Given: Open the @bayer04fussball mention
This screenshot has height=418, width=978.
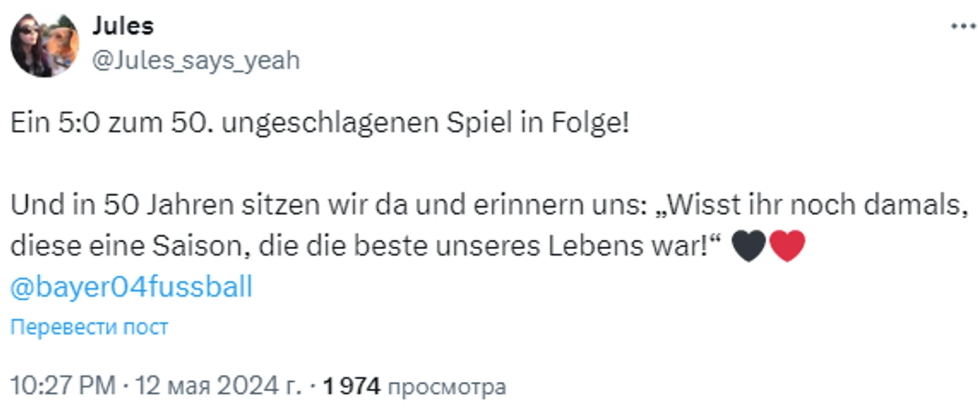Looking at the screenshot, I should pyautogui.click(x=131, y=287).
